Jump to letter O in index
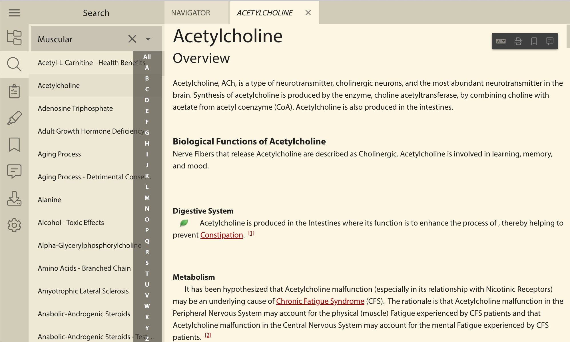 147,220
